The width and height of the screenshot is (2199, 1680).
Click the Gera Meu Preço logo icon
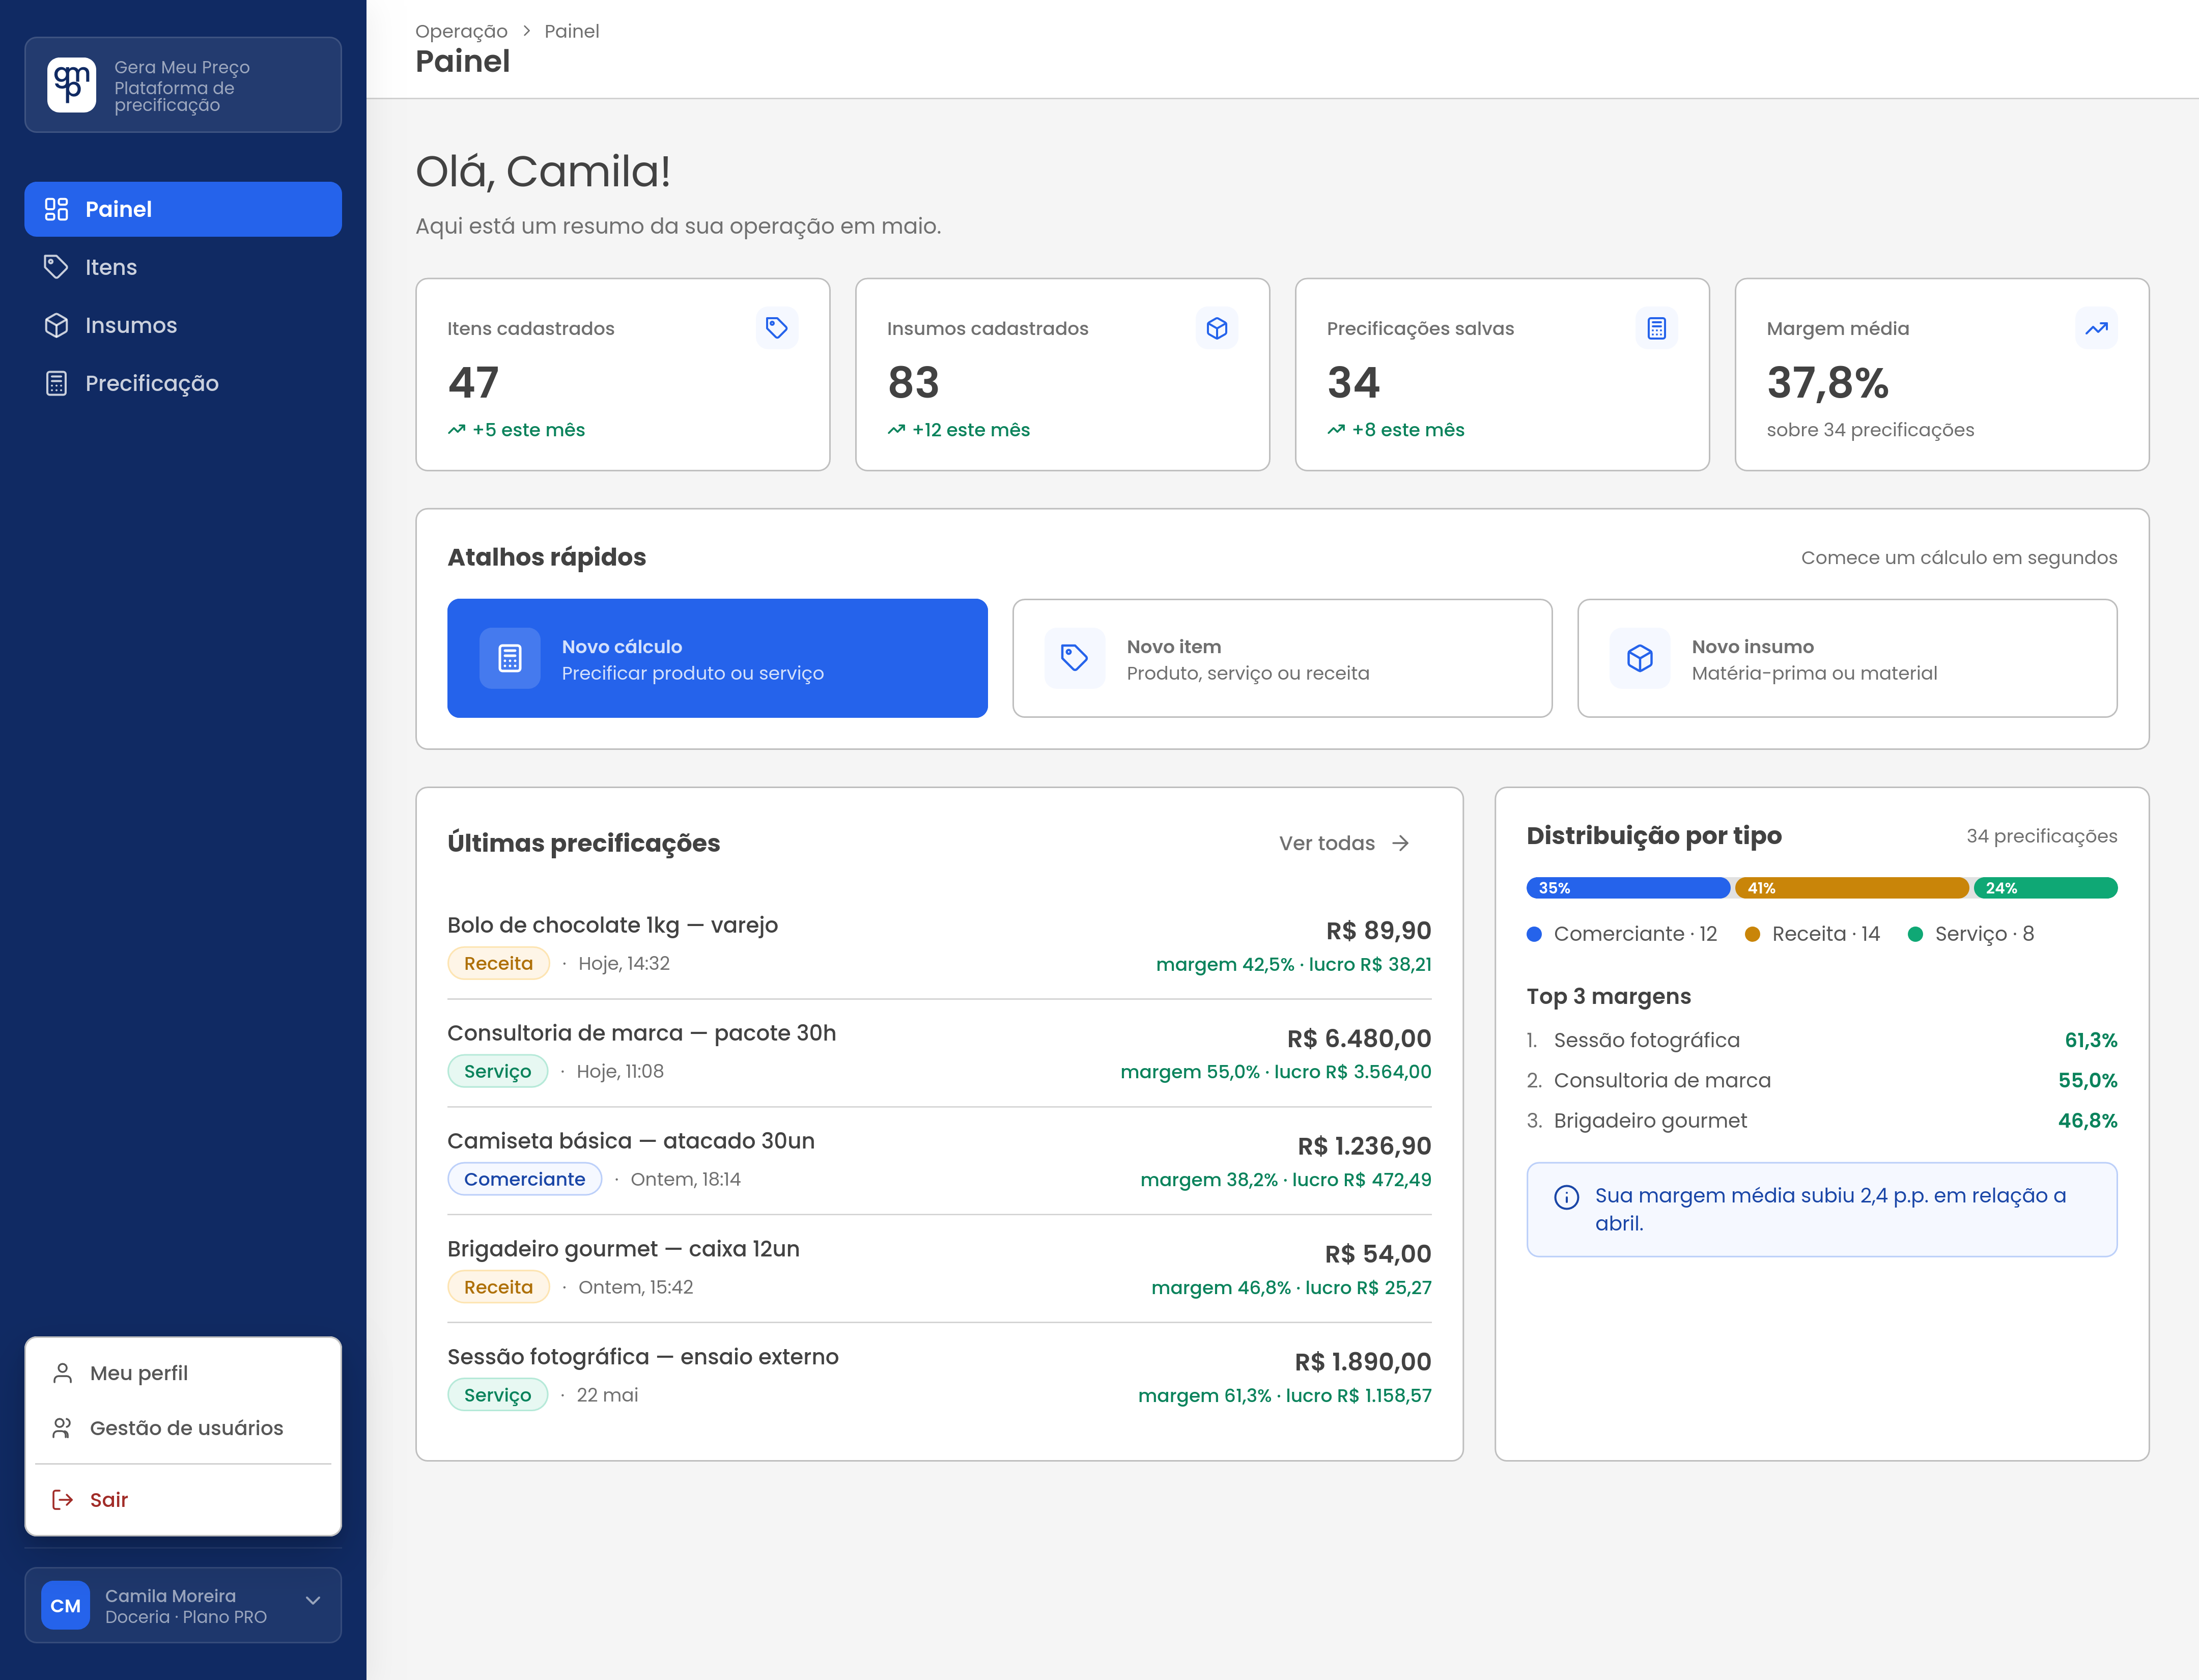coord(71,85)
